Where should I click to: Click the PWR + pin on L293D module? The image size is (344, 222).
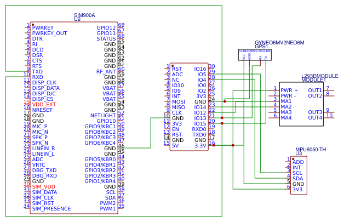pos(289,90)
